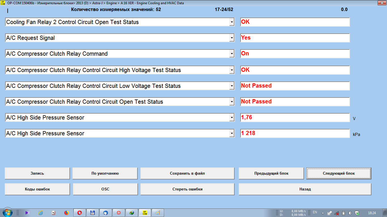Click the taskbar clock showing 18:24
Viewport: 387px width, 217px height.
[x=372, y=213]
